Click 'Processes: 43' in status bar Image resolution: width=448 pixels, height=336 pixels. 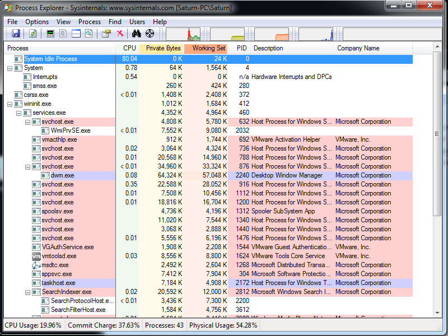(164, 325)
